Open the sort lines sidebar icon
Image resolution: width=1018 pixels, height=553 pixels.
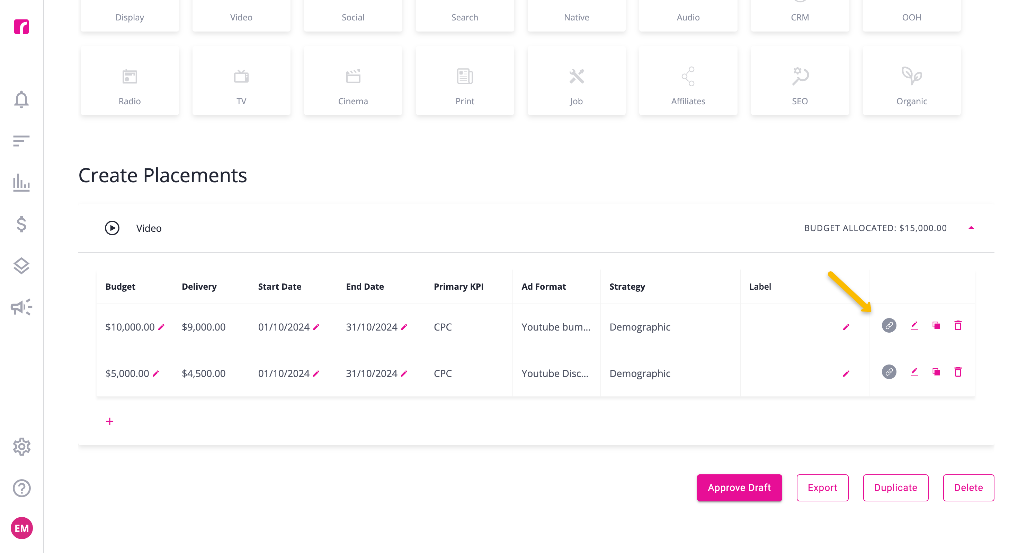[x=21, y=141]
